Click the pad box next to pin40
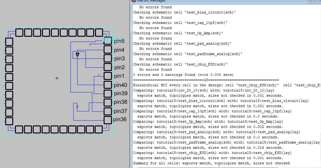 point(108,85)
